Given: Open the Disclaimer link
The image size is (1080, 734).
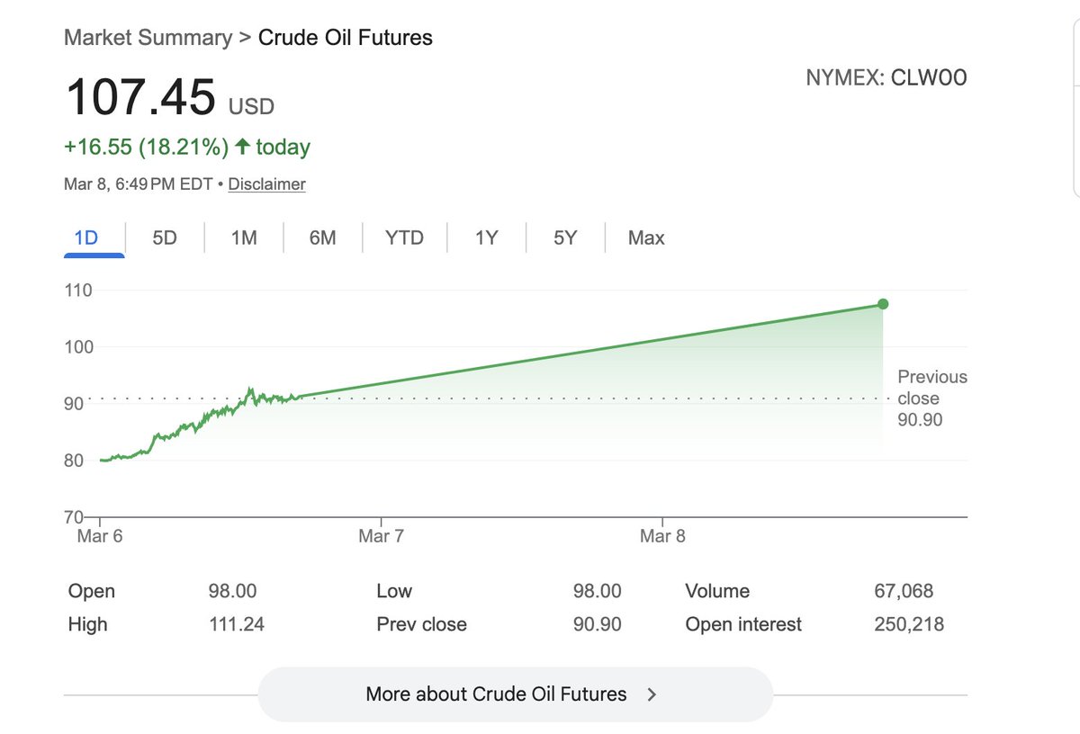Looking at the screenshot, I should click(x=266, y=184).
